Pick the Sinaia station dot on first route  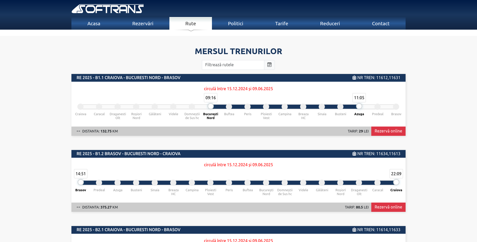[322, 106]
